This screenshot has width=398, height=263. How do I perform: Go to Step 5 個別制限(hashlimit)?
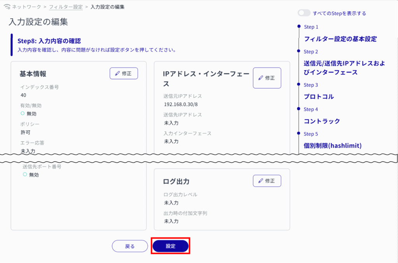[x=332, y=146]
